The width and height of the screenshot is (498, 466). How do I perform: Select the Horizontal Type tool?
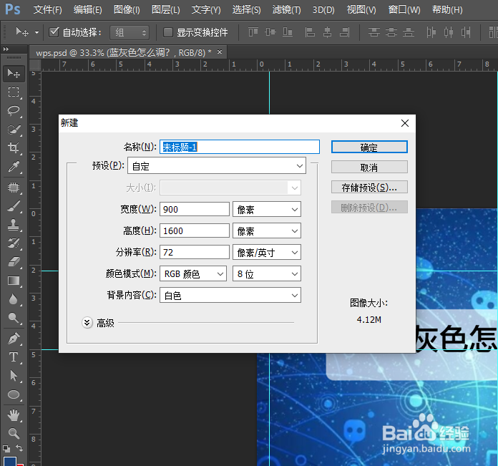click(14, 357)
